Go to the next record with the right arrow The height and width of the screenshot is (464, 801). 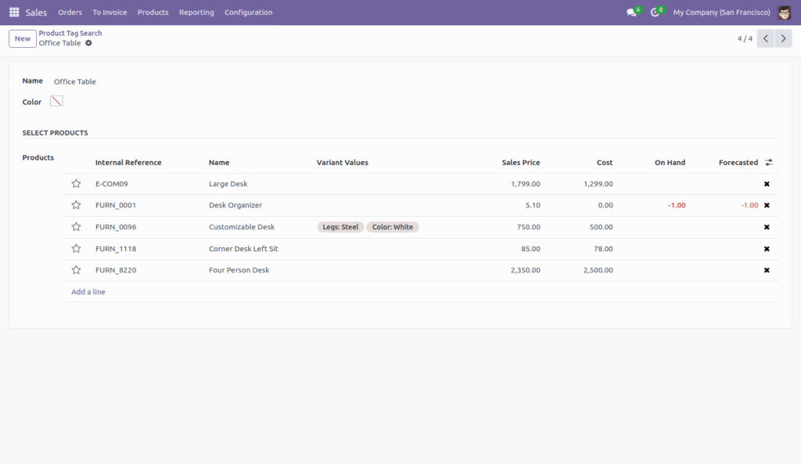tap(782, 38)
